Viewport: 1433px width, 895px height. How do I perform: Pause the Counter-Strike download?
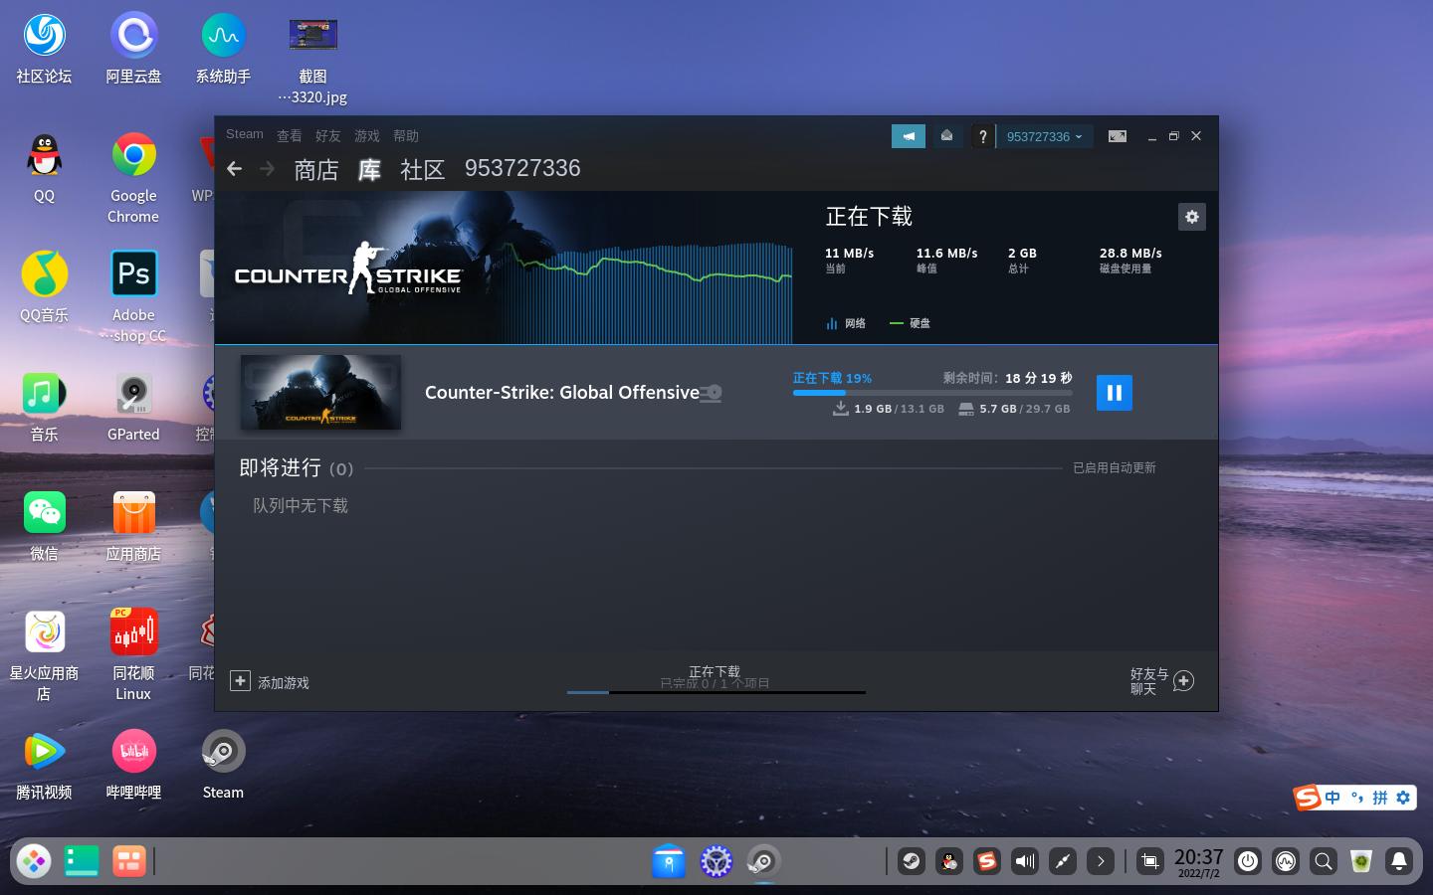(x=1115, y=392)
